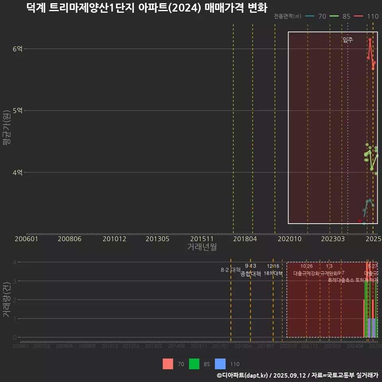Screen dimensions: 382x382
Task: Click the volume axis label 2
Action: coord(15,300)
